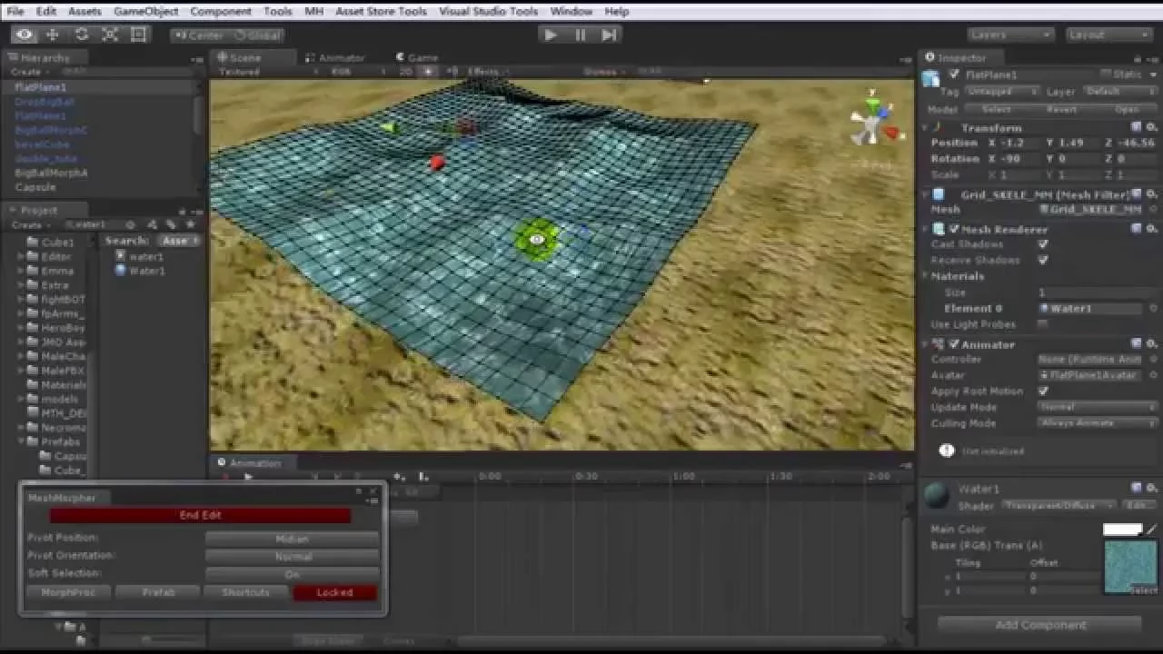Toggle Apply Root Motion checkbox

point(1043,391)
